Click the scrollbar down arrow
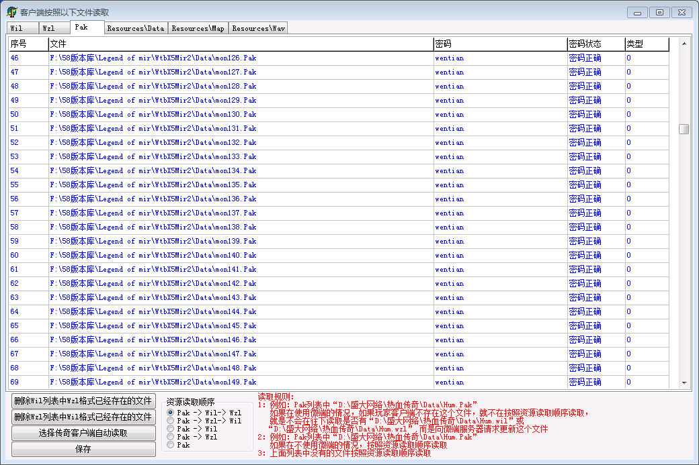This screenshot has height=465, width=699. click(684, 383)
